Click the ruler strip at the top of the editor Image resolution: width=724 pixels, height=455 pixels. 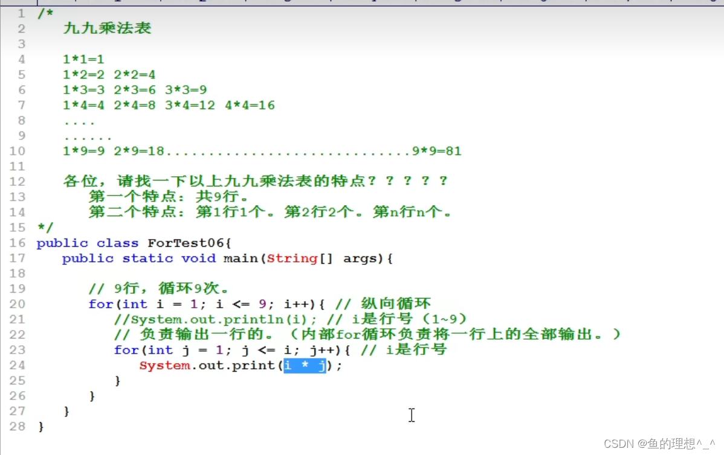point(363,2)
